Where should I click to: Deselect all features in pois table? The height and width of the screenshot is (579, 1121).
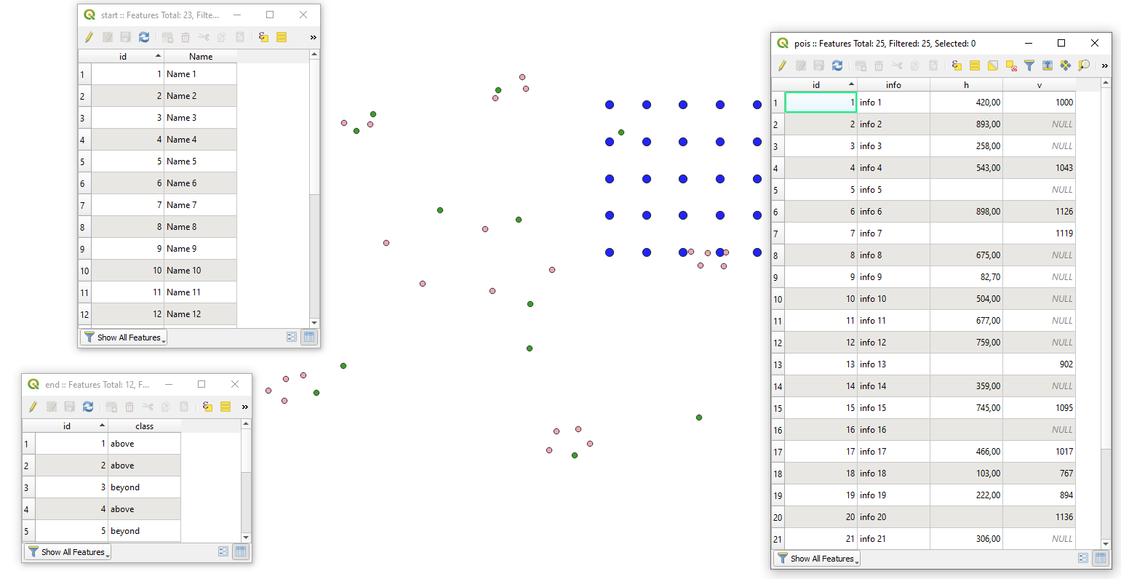click(x=1011, y=65)
